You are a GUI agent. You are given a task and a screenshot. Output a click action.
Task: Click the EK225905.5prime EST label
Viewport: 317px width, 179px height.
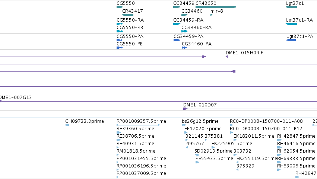(232, 144)
